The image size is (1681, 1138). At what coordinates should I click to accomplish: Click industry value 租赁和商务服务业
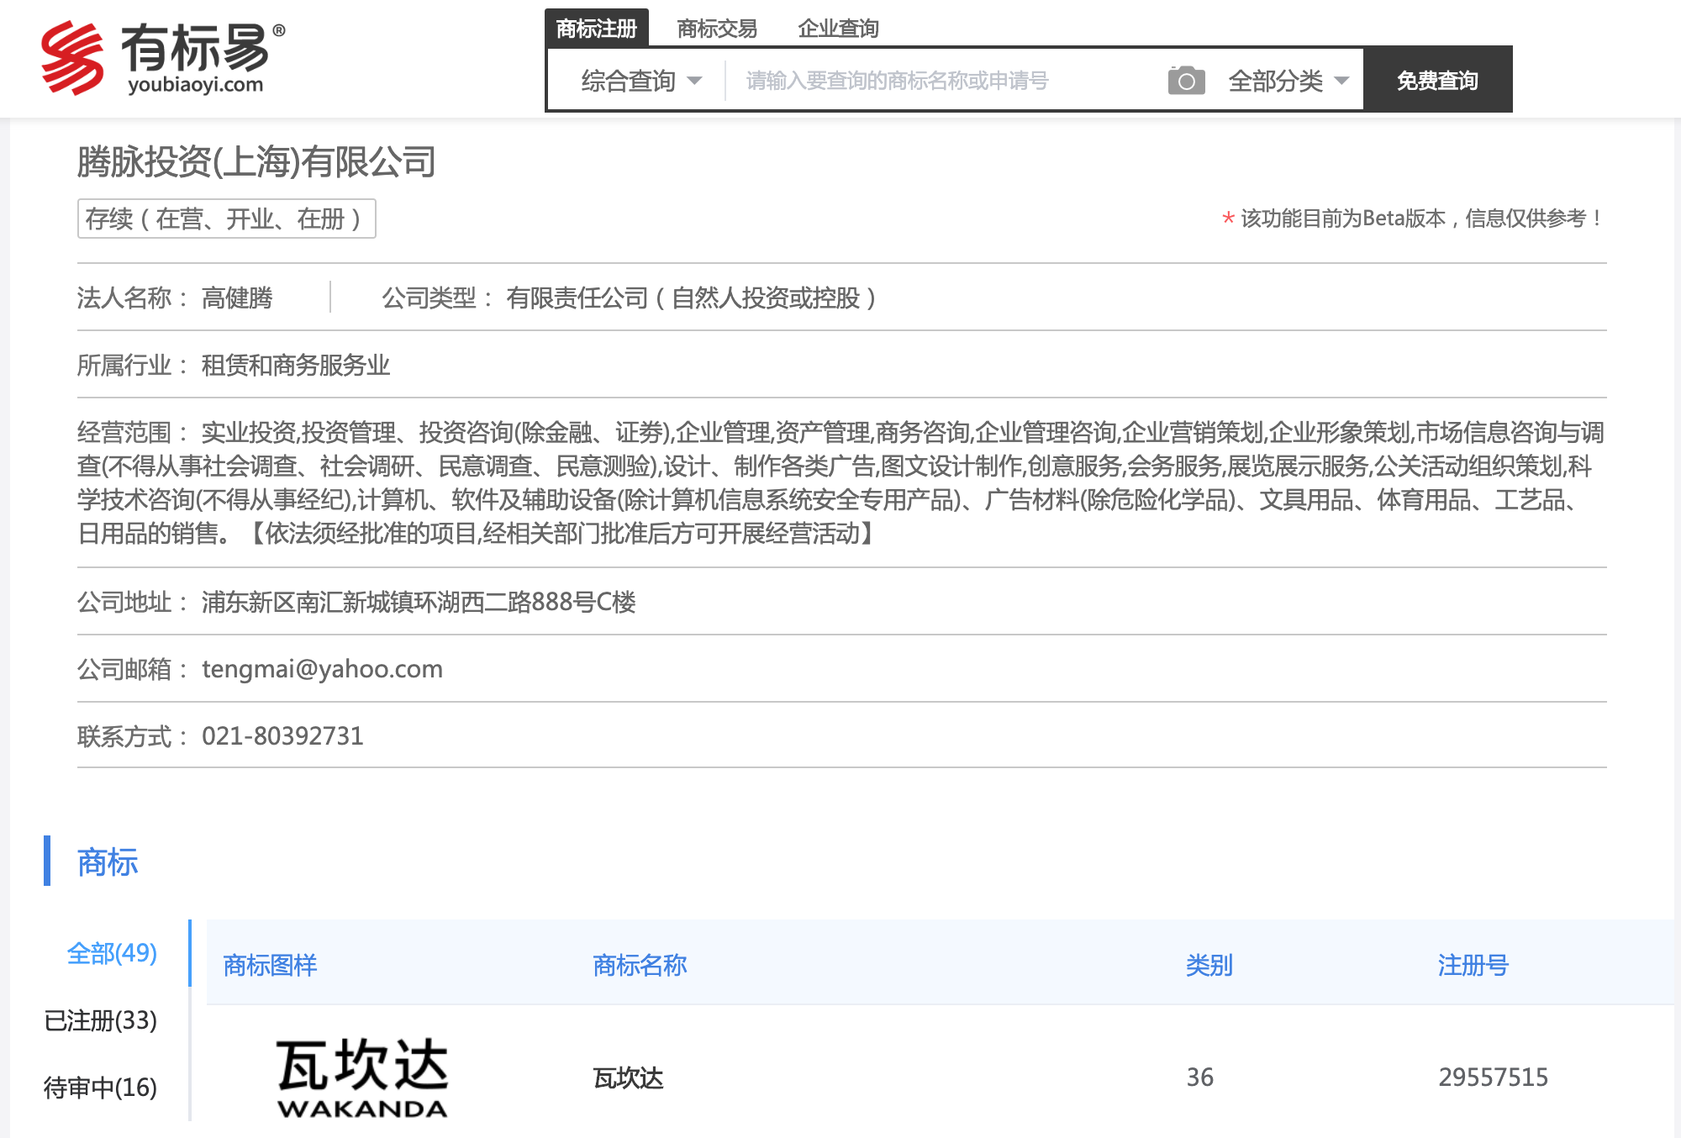pos(296,365)
